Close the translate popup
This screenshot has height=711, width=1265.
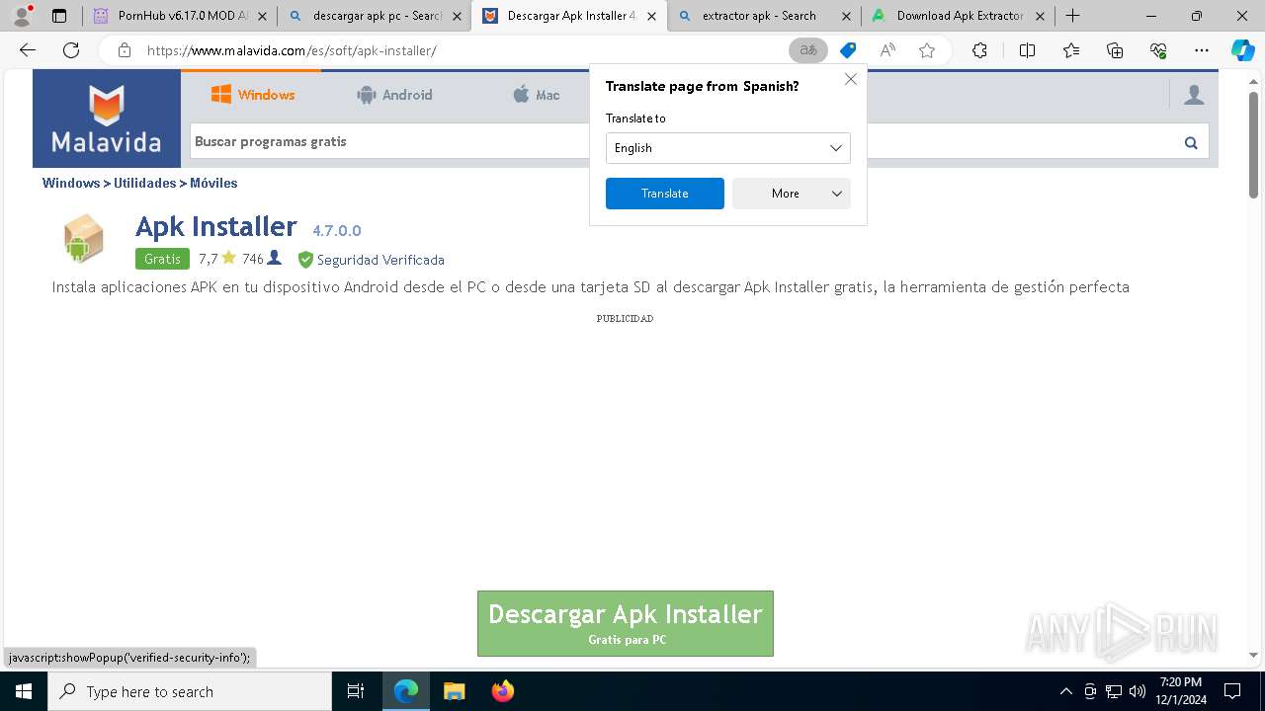(850, 79)
